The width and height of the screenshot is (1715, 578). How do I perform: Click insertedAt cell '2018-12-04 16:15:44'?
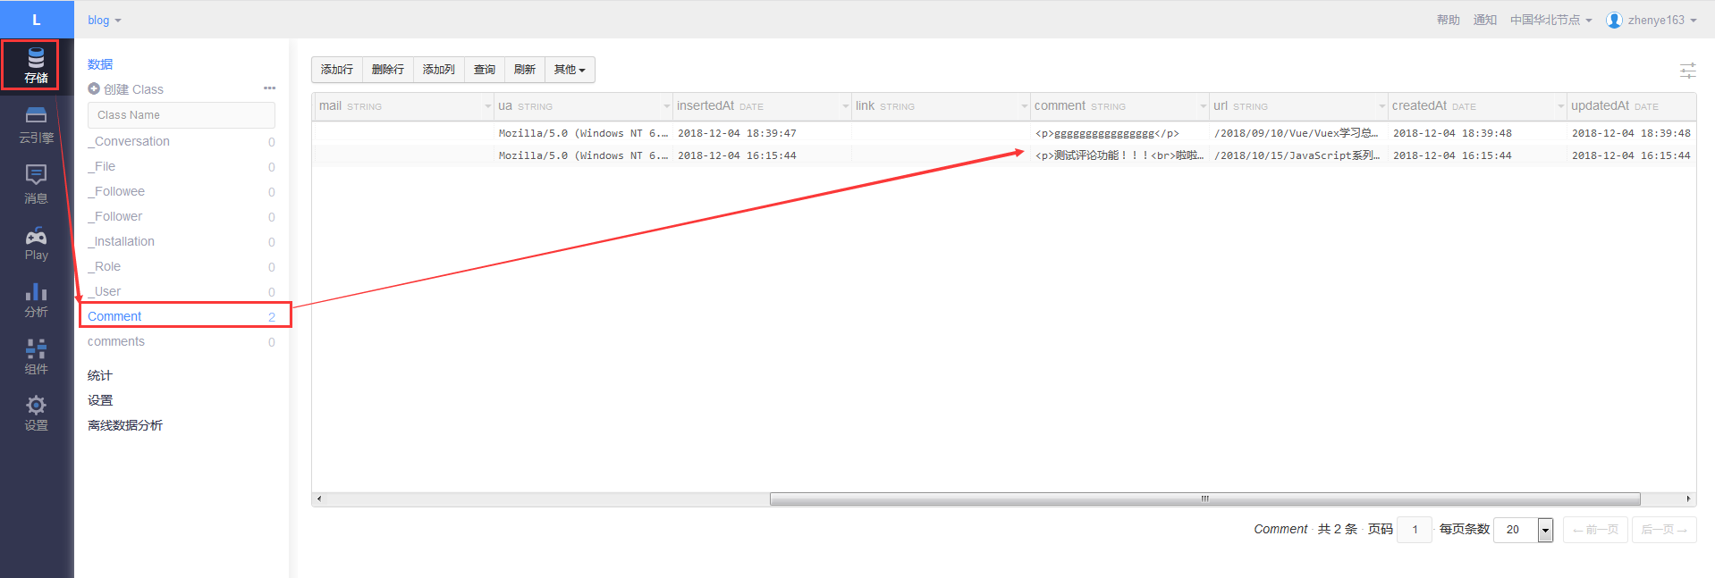(762, 155)
